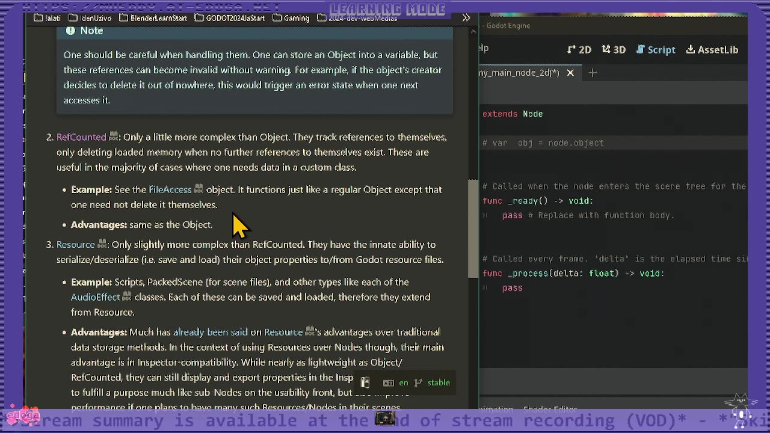Open the Godot AssetLib workspace
The image size is (770, 433).
712,50
